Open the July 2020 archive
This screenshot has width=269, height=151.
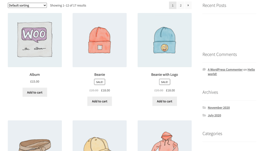tap(214, 115)
